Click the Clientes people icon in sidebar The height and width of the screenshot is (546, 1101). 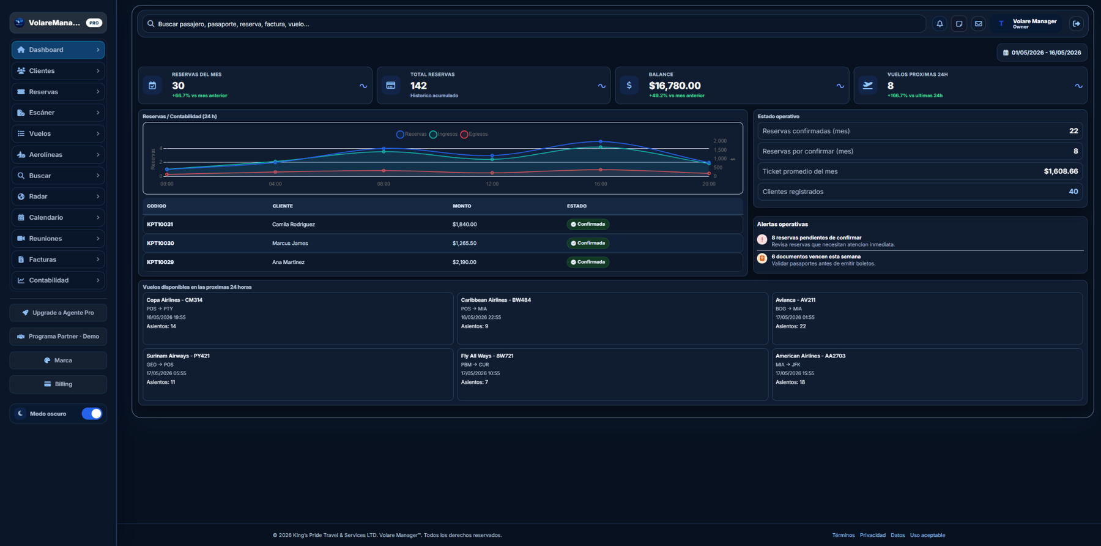[21, 71]
